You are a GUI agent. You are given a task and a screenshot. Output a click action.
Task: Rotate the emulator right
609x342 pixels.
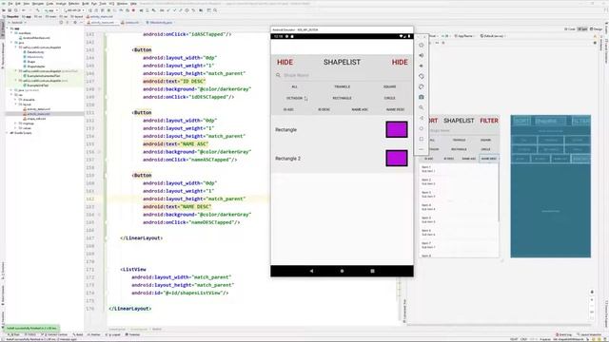point(421,86)
